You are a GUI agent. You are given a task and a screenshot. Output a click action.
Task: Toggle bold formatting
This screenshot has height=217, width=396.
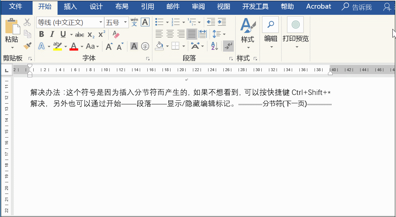42,34
